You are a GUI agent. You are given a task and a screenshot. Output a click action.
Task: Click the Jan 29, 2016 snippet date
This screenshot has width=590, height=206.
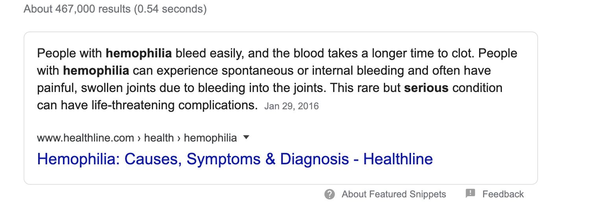tap(291, 106)
